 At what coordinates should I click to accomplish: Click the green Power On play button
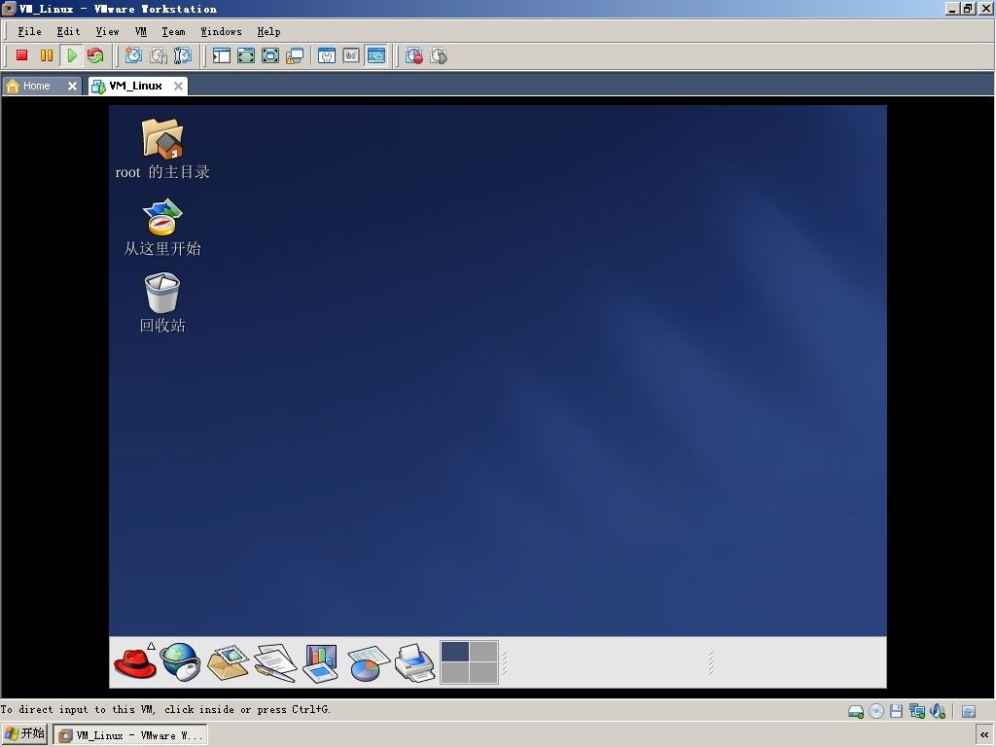click(x=71, y=55)
